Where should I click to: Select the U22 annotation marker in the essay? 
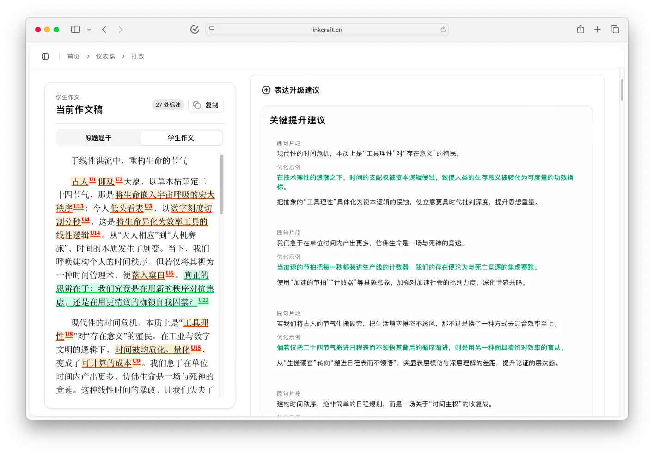pos(202,301)
